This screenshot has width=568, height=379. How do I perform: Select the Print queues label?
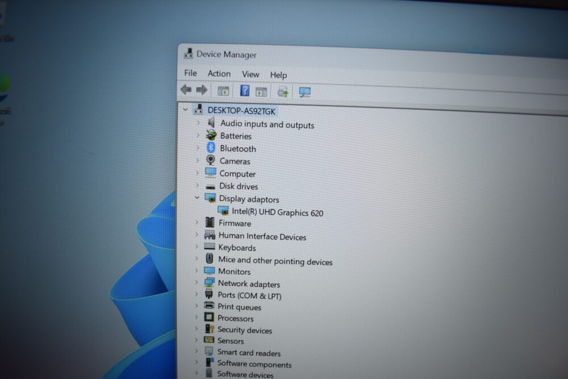(x=240, y=307)
